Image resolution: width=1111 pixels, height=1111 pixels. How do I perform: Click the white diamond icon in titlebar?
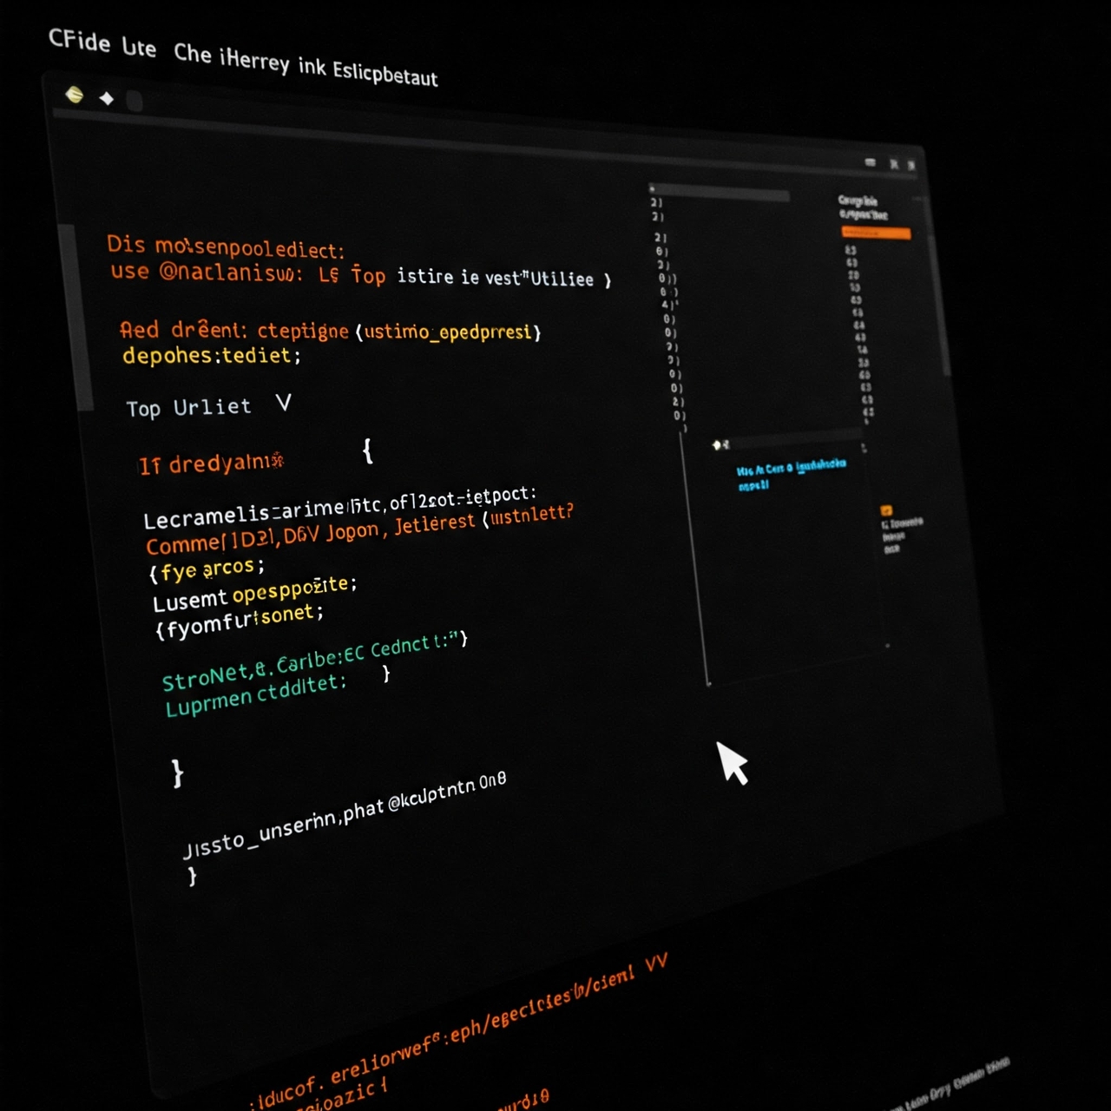tap(107, 99)
